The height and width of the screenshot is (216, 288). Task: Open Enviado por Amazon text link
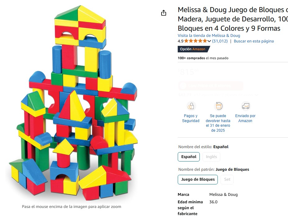pyautogui.click(x=245, y=118)
